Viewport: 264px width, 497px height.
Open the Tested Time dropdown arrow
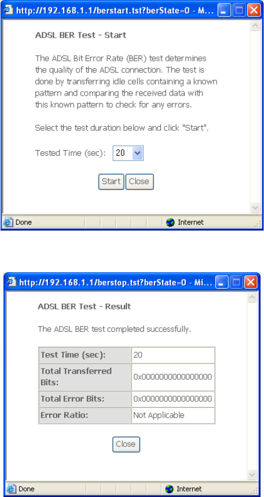137,154
